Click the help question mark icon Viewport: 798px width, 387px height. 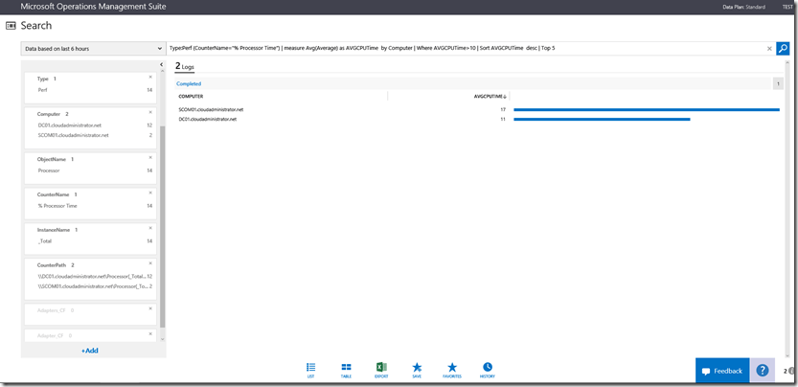762,371
